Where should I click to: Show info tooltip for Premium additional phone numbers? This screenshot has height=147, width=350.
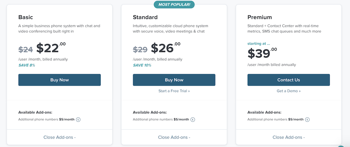click(307, 120)
